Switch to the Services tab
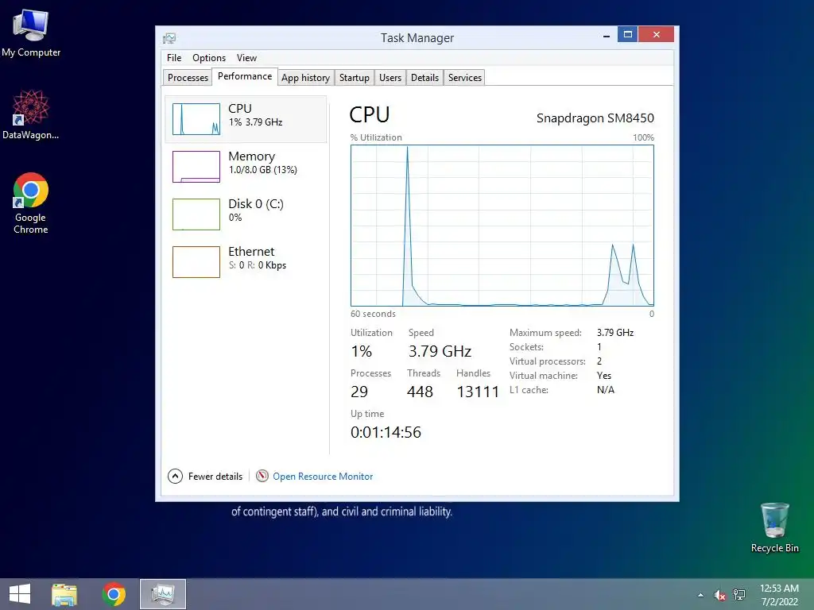 (464, 77)
